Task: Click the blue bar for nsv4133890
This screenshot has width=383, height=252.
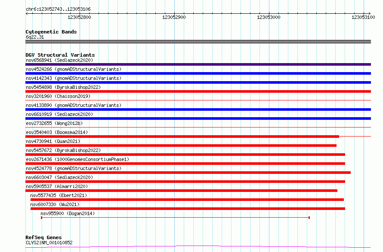Action: [198, 109]
